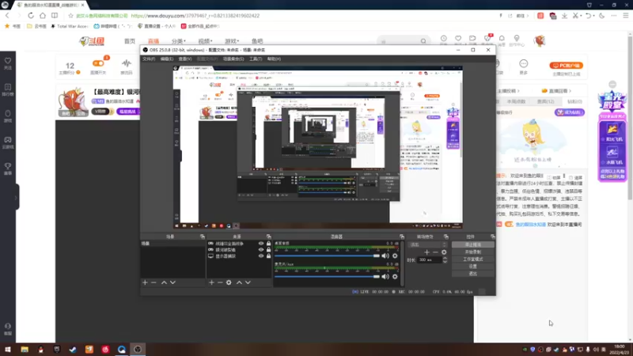Open OBS Scene Collection menu
This screenshot has height=356, width=633.
tap(233, 59)
